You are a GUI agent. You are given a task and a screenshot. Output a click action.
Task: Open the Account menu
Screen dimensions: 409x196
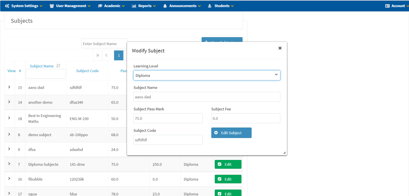(396, 6)
